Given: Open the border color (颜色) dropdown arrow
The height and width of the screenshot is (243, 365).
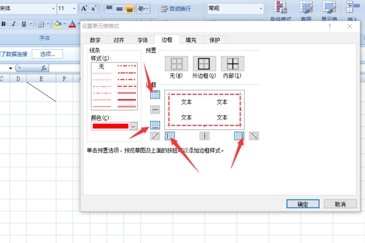Looking at the screenshot, I should [x=133, y=126].
